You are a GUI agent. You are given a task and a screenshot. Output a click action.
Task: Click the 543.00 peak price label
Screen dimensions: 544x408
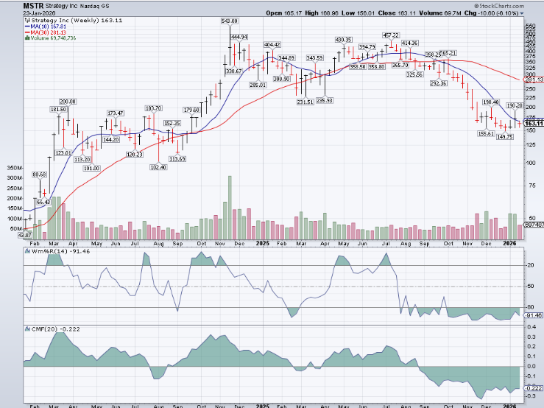(x=230, y=21)
